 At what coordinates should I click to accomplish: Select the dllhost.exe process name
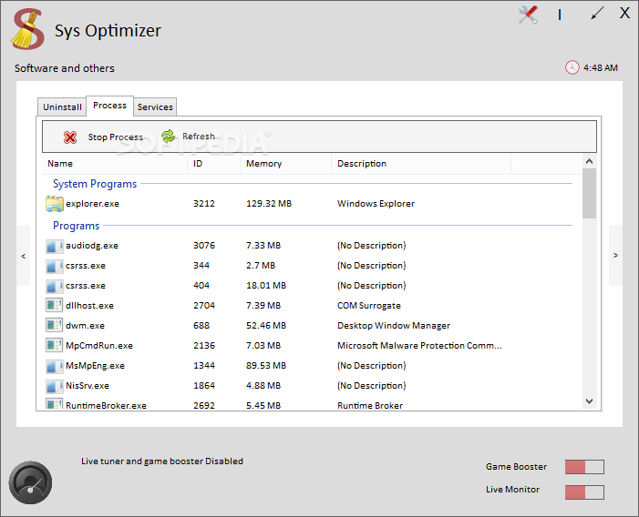click(x=89, y=306)
